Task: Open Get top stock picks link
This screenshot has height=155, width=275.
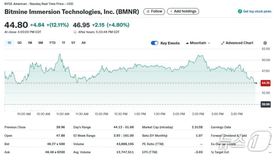Action: tap(257, 12)
